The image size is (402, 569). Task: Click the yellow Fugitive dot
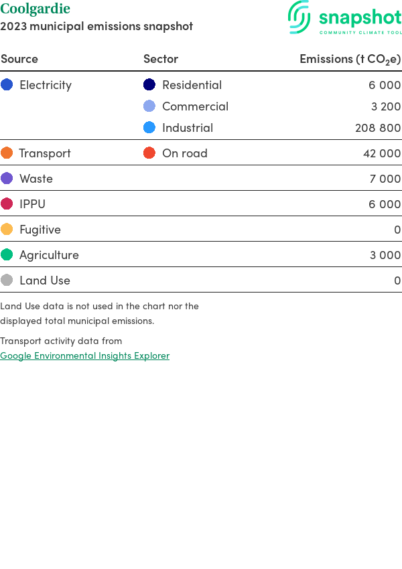7,230
